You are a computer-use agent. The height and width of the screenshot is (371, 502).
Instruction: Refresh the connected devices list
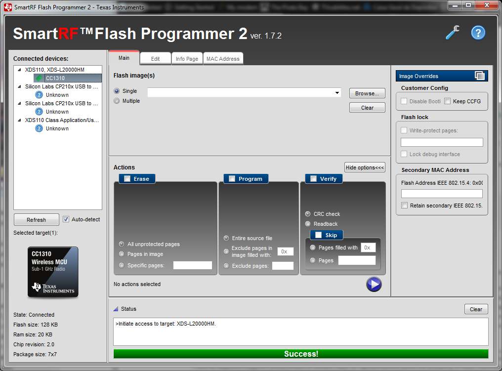[36, 220]
